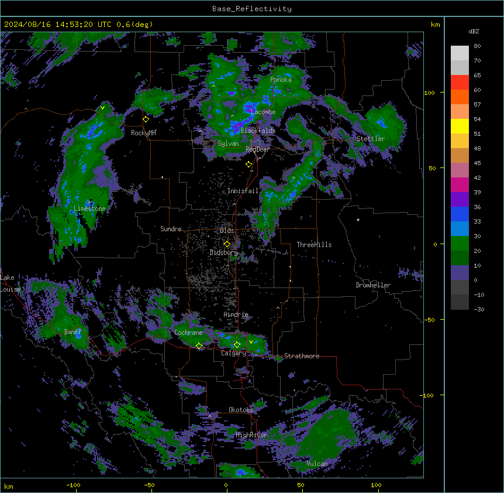The image size is (504, 493).
Task: Click the yellow station marker above Calgary label
Action: click(x=237, y=345)
